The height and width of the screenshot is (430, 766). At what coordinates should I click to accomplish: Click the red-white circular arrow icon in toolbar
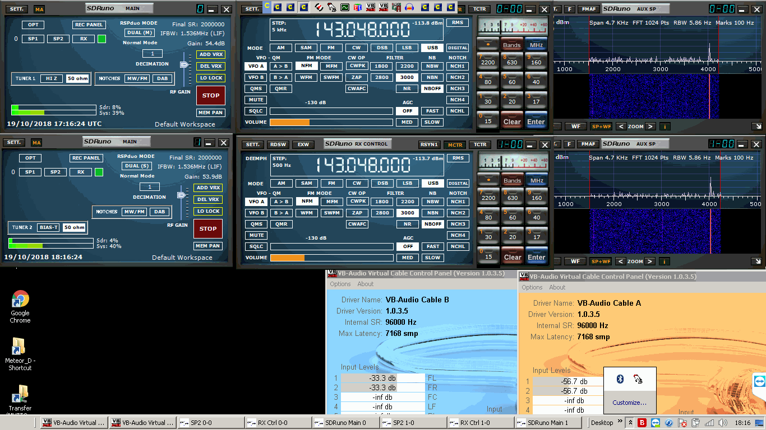pos(319,7)
